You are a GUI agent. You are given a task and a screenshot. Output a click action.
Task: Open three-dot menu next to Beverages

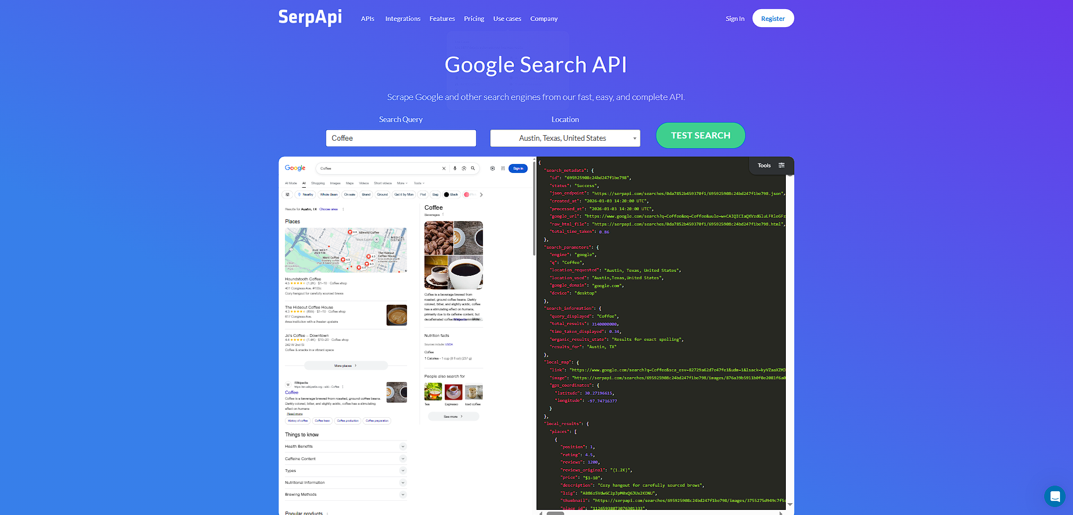443,215
